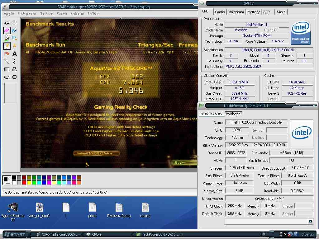Select the Free-Form Select tool in Paint
The height and width of the screenshot is (239, 319).
pyautogui.click(x=7, y=22)
